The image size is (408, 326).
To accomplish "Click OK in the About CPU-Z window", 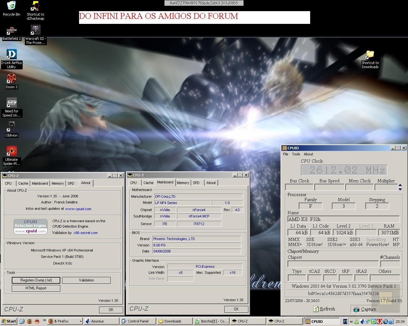I will pyautogui.click(x=111, y=310).
